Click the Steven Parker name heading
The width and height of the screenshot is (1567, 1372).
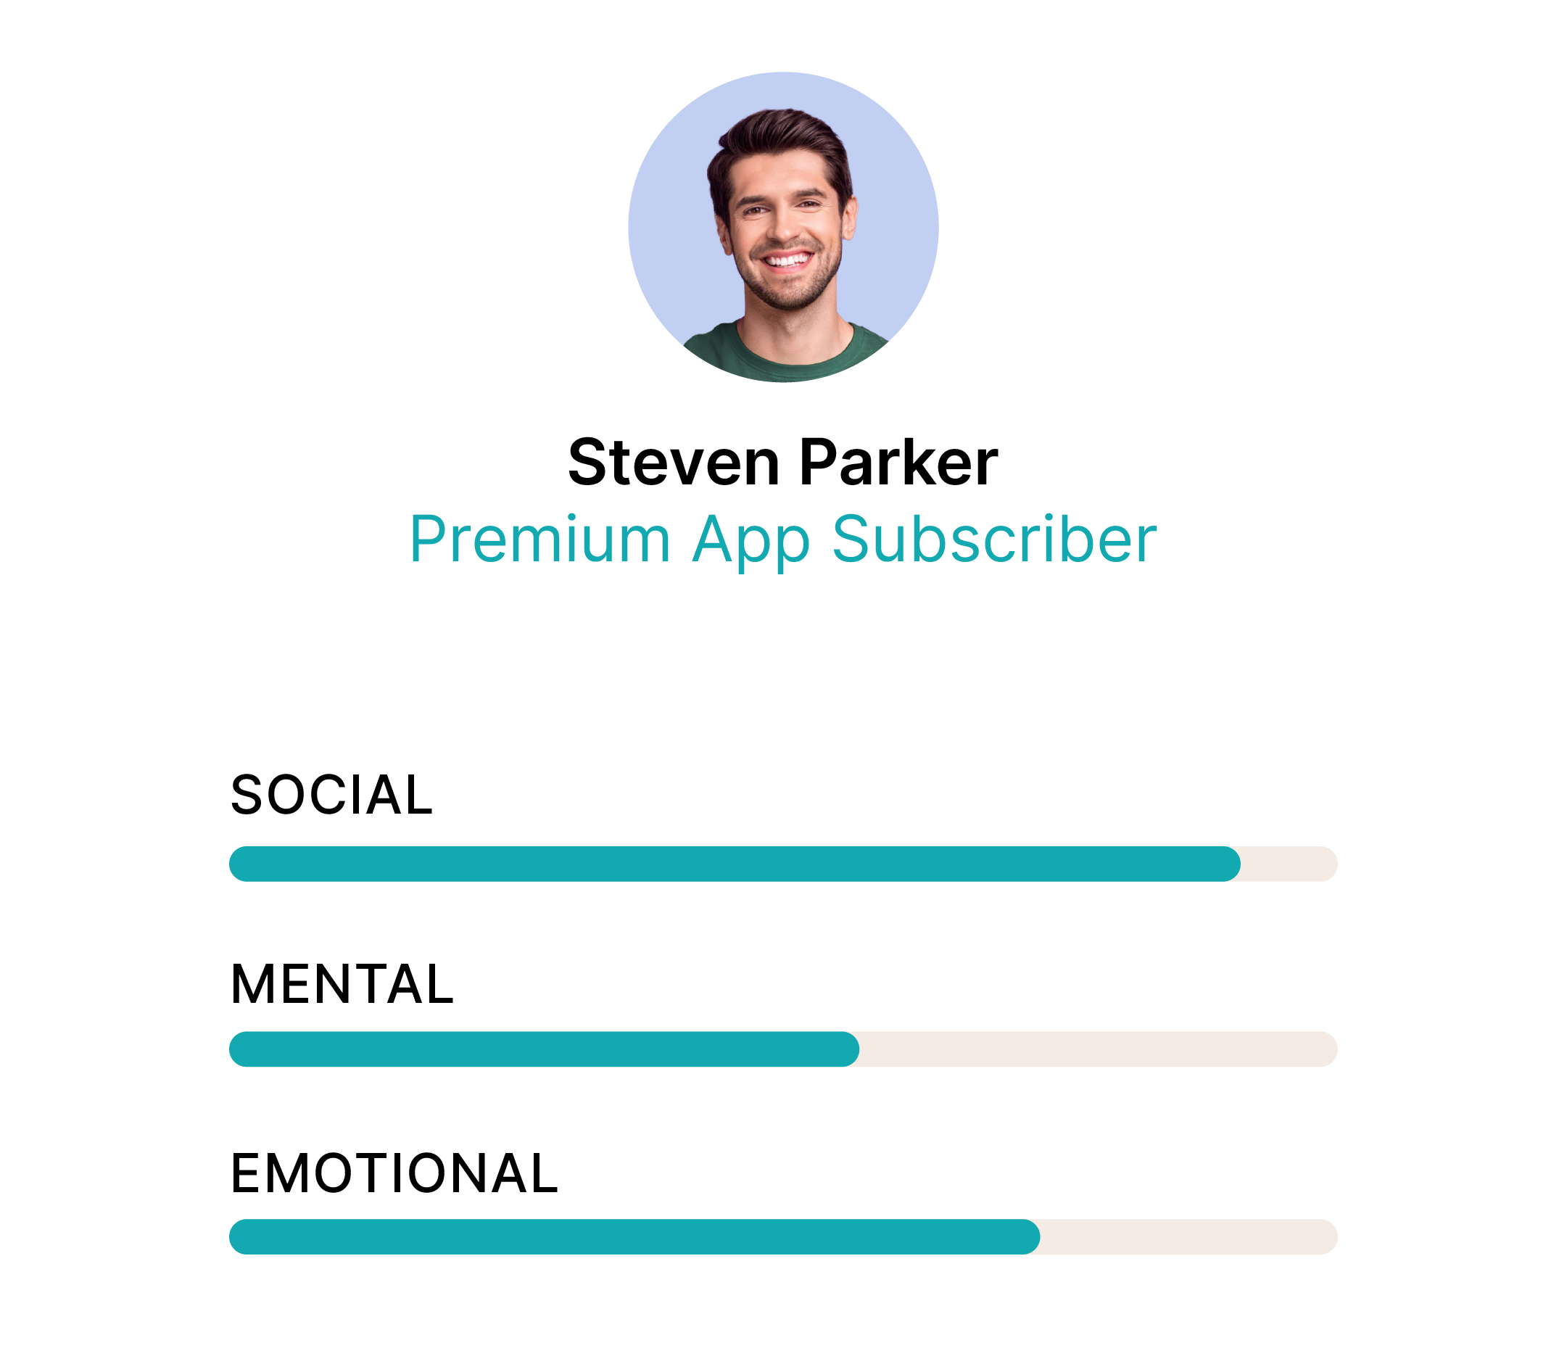(783, 463)
